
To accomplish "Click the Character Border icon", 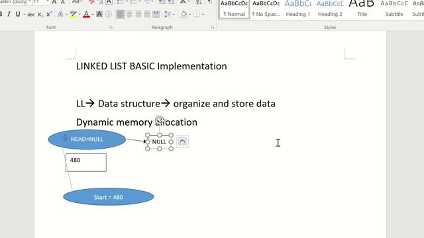I will (x=109, y=2).
